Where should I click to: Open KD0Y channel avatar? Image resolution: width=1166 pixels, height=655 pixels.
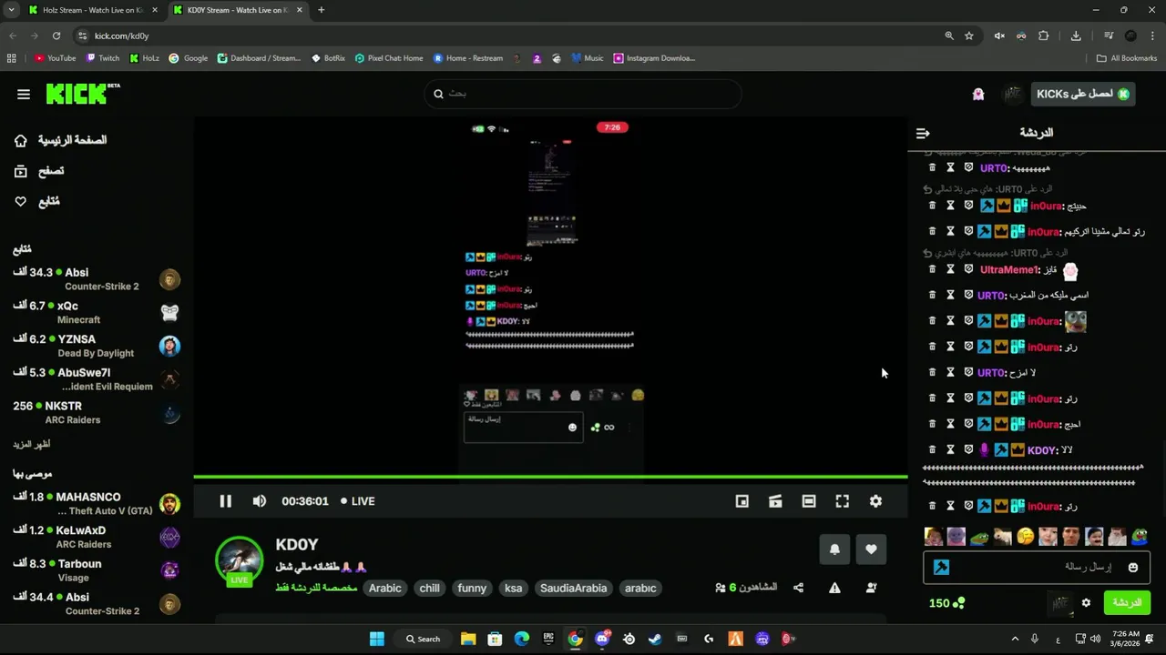[239, 560]
